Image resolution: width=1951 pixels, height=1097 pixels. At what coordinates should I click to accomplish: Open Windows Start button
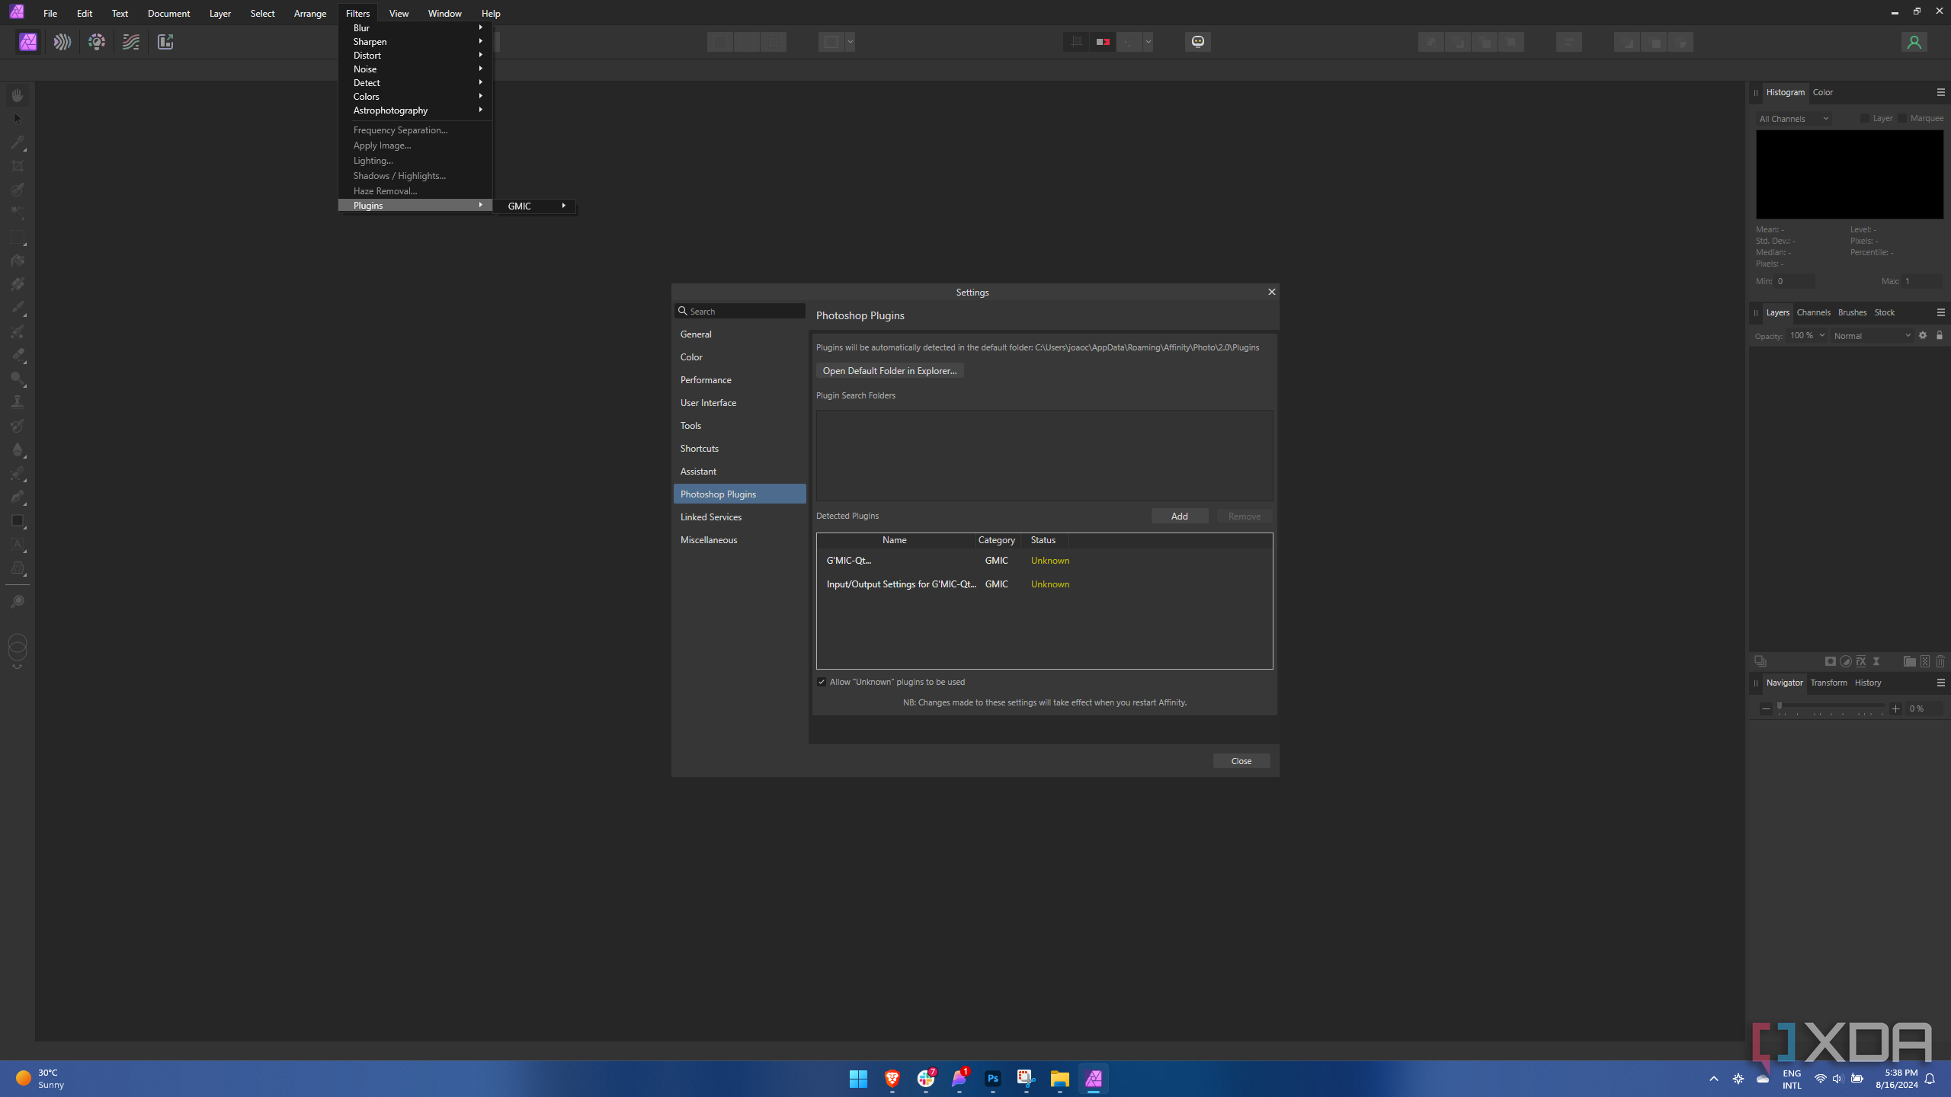pyautogui.click(x=858, y=1078)
